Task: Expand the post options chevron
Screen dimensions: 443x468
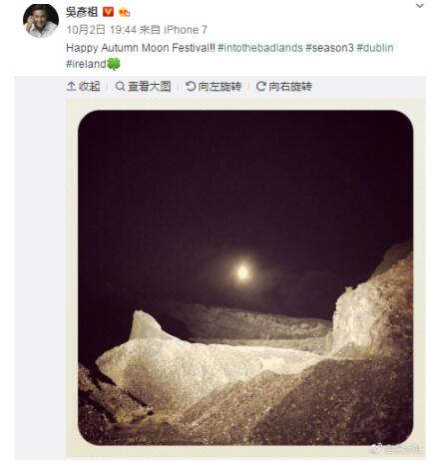Action: [x=420, y=6]
